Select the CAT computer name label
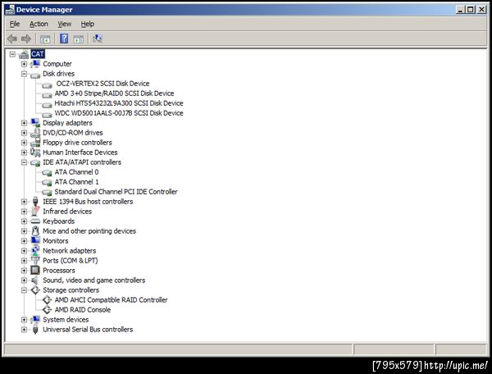This screenshot has height=374, width=492. coord(38,54)
